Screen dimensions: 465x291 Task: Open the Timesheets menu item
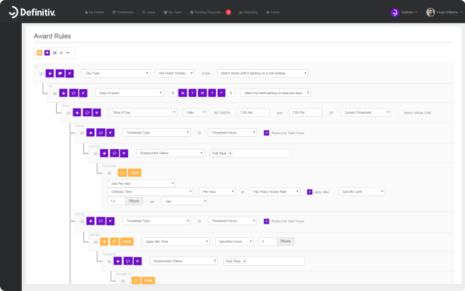pyautogui.click(x=123, y=12)
